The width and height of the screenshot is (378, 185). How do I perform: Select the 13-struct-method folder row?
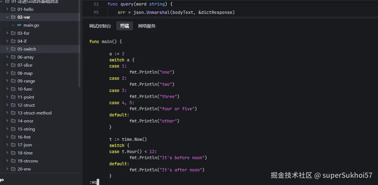(x=40, y=113)
